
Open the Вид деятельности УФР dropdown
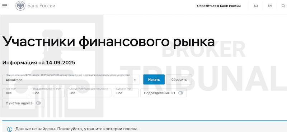(47, 93)
